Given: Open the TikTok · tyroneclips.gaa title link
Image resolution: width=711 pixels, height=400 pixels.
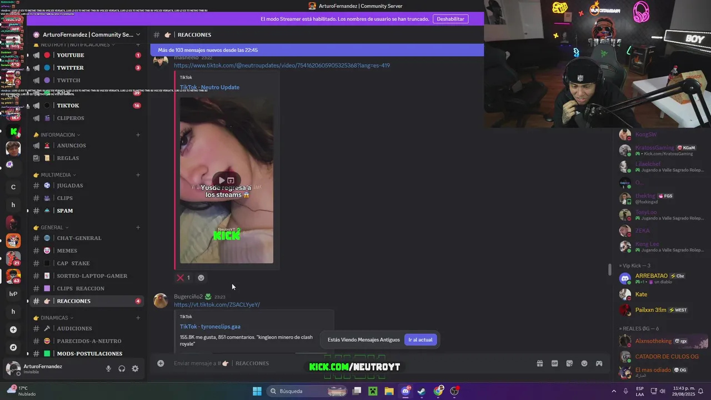Looking at the screenshot, I should [210, 327].
